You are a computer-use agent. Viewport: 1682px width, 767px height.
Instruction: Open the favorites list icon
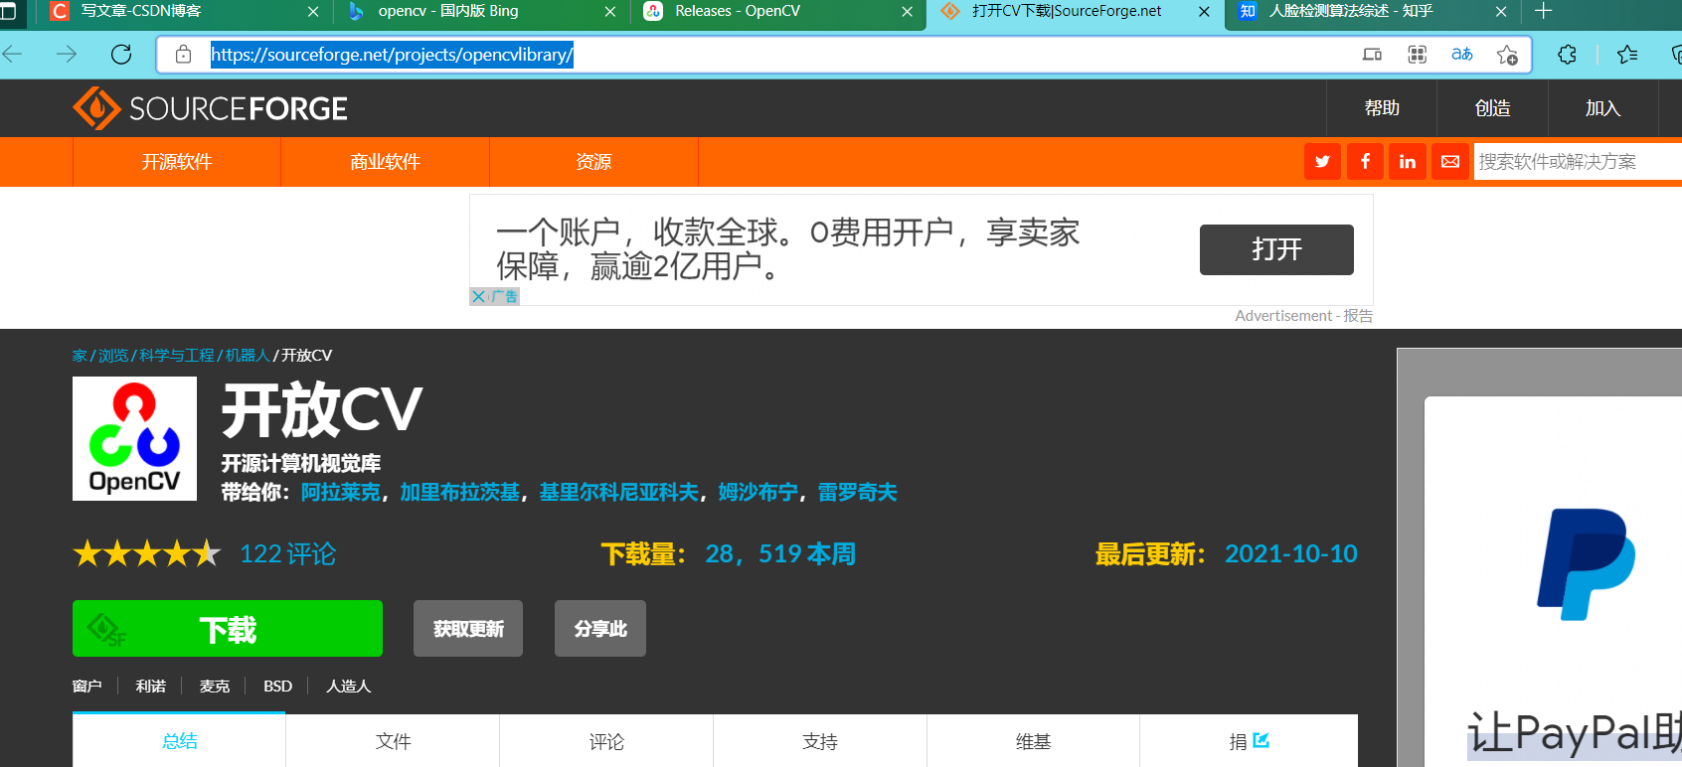tap(1627, 55)
